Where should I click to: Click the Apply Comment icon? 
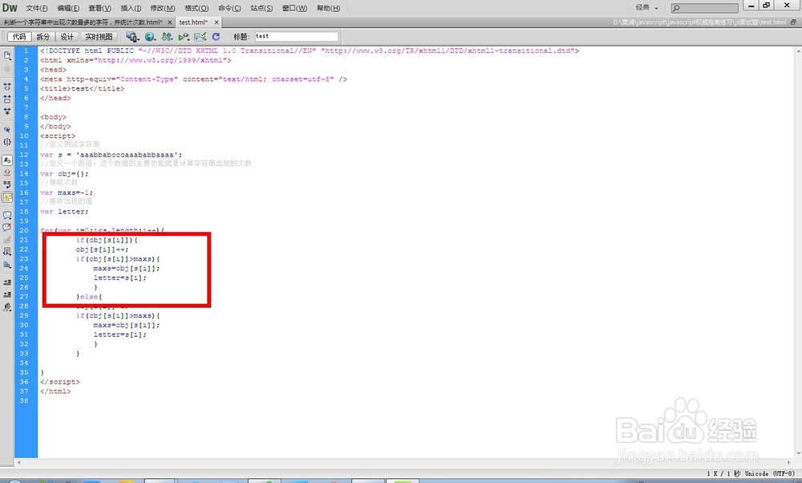(x=7, y=215)
